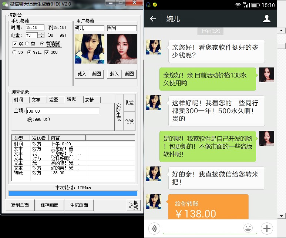Screen dimensions: 286x238
Task: Click the 3G signal strength icon
Action: (x=246, y=5)
